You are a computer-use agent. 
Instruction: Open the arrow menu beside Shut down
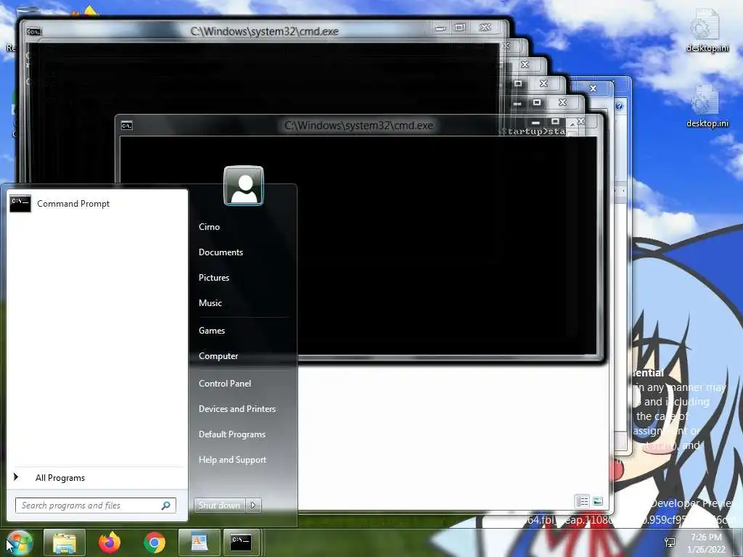click(253, 506)
